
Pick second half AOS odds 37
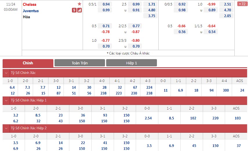click(236, 146)
